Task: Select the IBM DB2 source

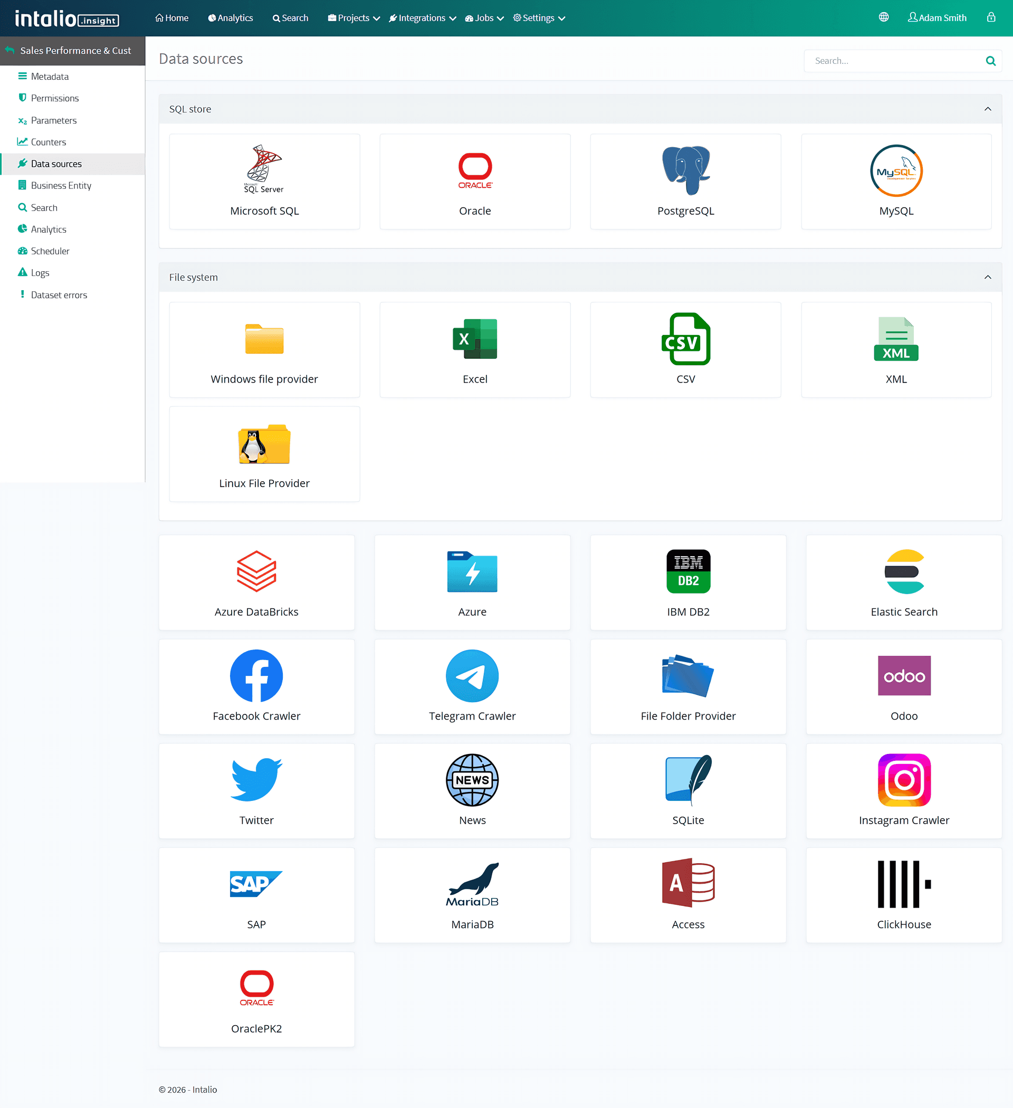Action: [x=688, y=582]
